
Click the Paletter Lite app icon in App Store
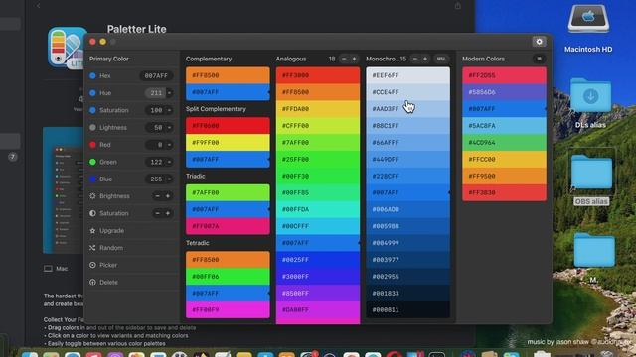(67, 48)
